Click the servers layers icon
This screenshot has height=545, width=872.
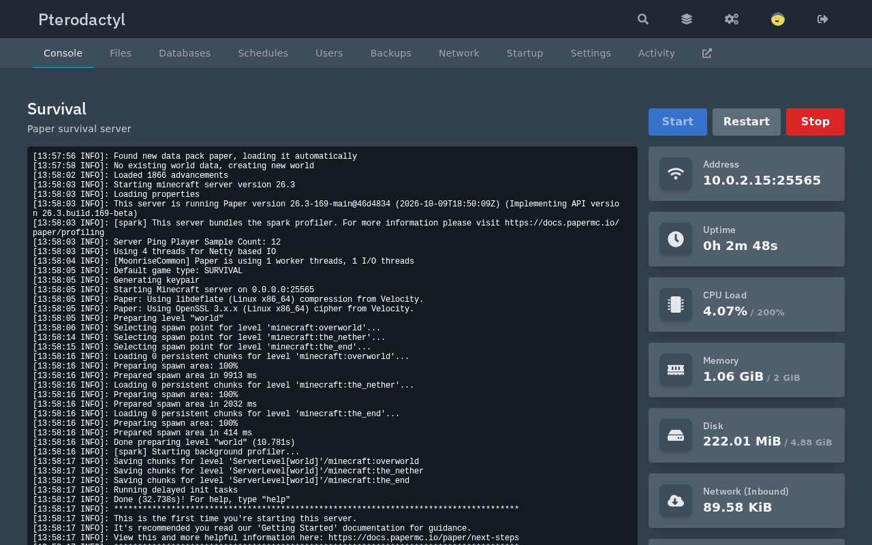click(687, 19)
